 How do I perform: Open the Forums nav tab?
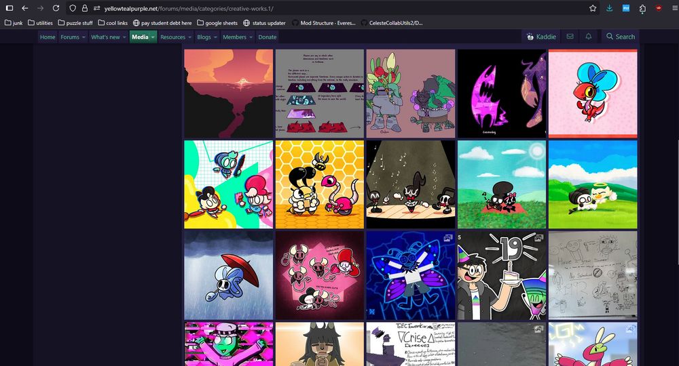coord(70,37)
